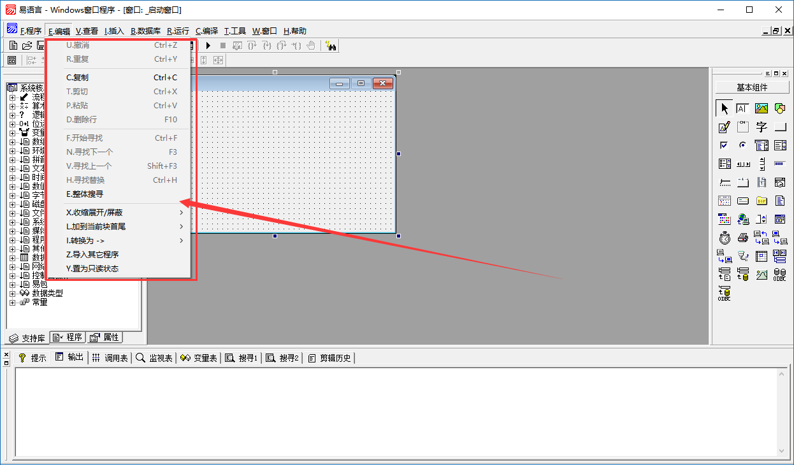Select the arrow pointer tool in component box
The image size is (794, 465).
[x=725, y=108]
